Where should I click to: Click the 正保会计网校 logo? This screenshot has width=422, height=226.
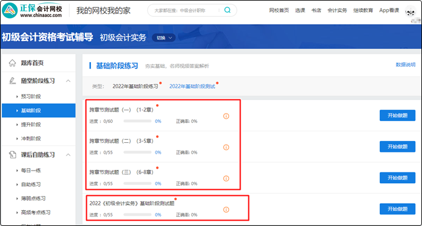(33, 10)
